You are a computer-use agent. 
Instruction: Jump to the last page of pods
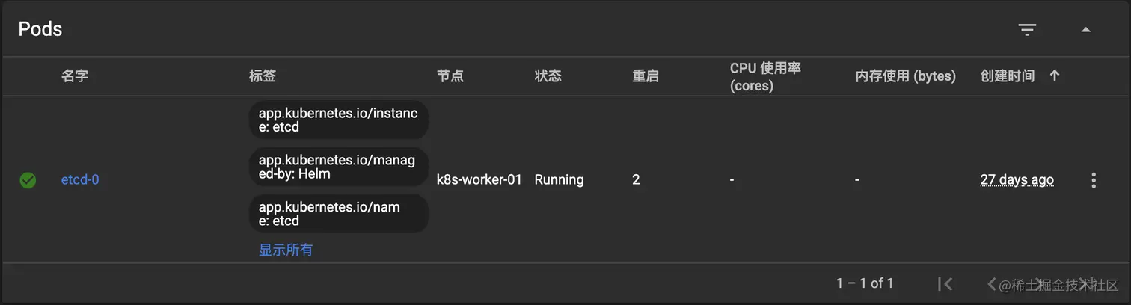pyautogui.click(x=1086, y=283)
